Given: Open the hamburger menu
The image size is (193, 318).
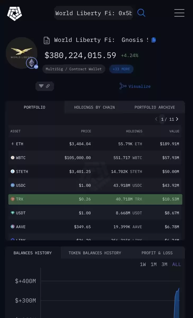Looking at the screenshot, I should (179, 13).
